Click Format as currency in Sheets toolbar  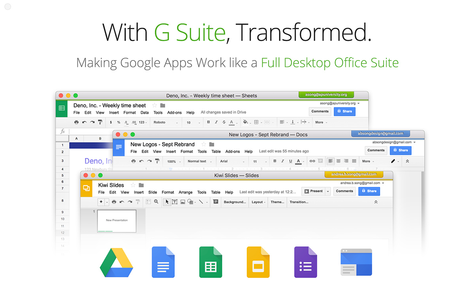coord(111,122)
